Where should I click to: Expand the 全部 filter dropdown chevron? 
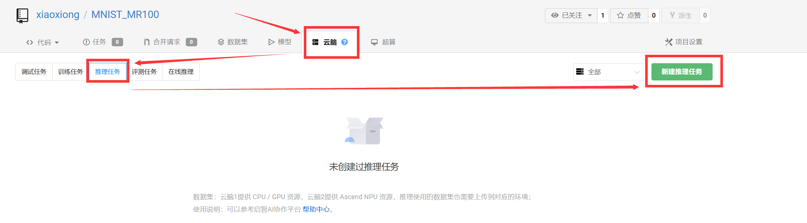pos(637,72)
